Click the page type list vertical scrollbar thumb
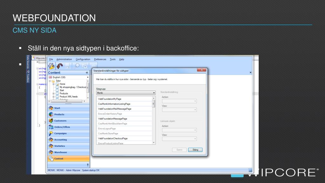The image size is (325, 183). point(154,104)
